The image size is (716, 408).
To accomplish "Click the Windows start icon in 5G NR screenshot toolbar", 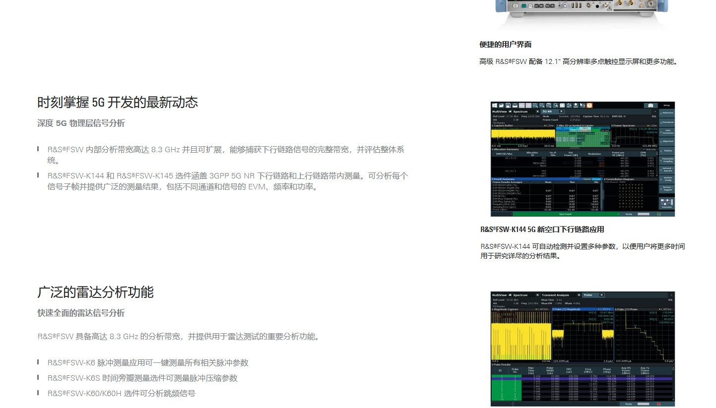I will coord(495,106).
